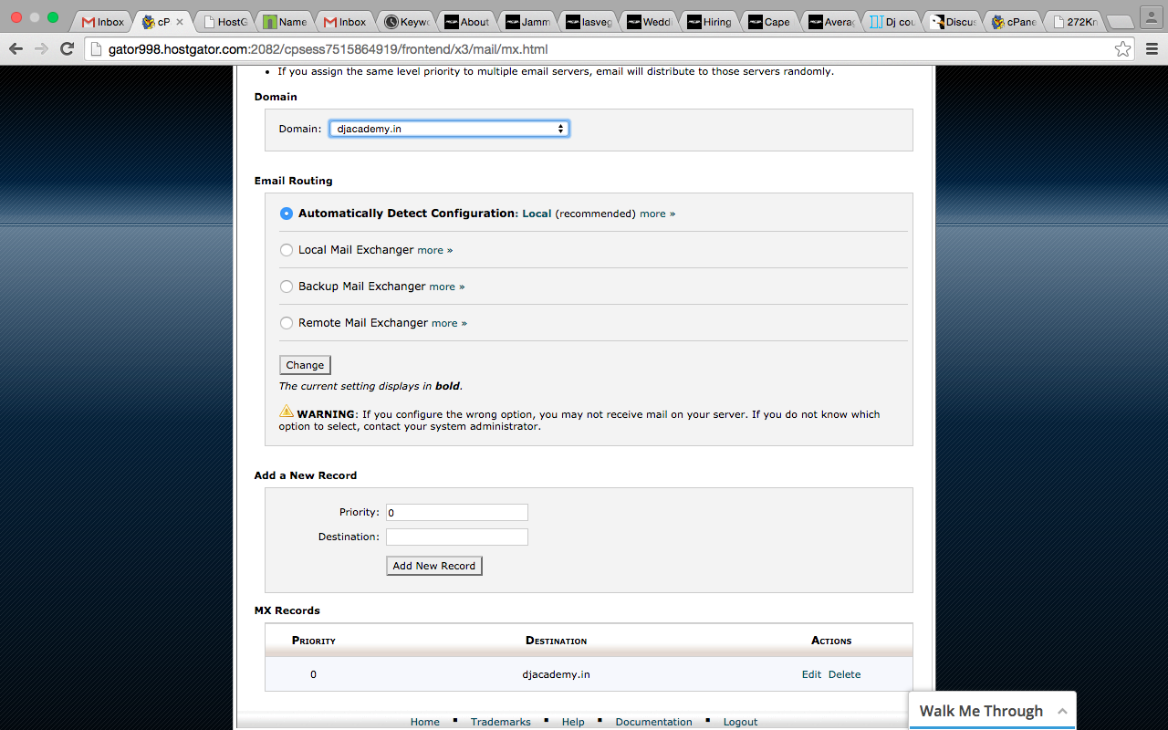Open 'more' link for Local Mail Exchanger
The image size is (1168, 730).
pyautogui.click(x=435, y=250)
